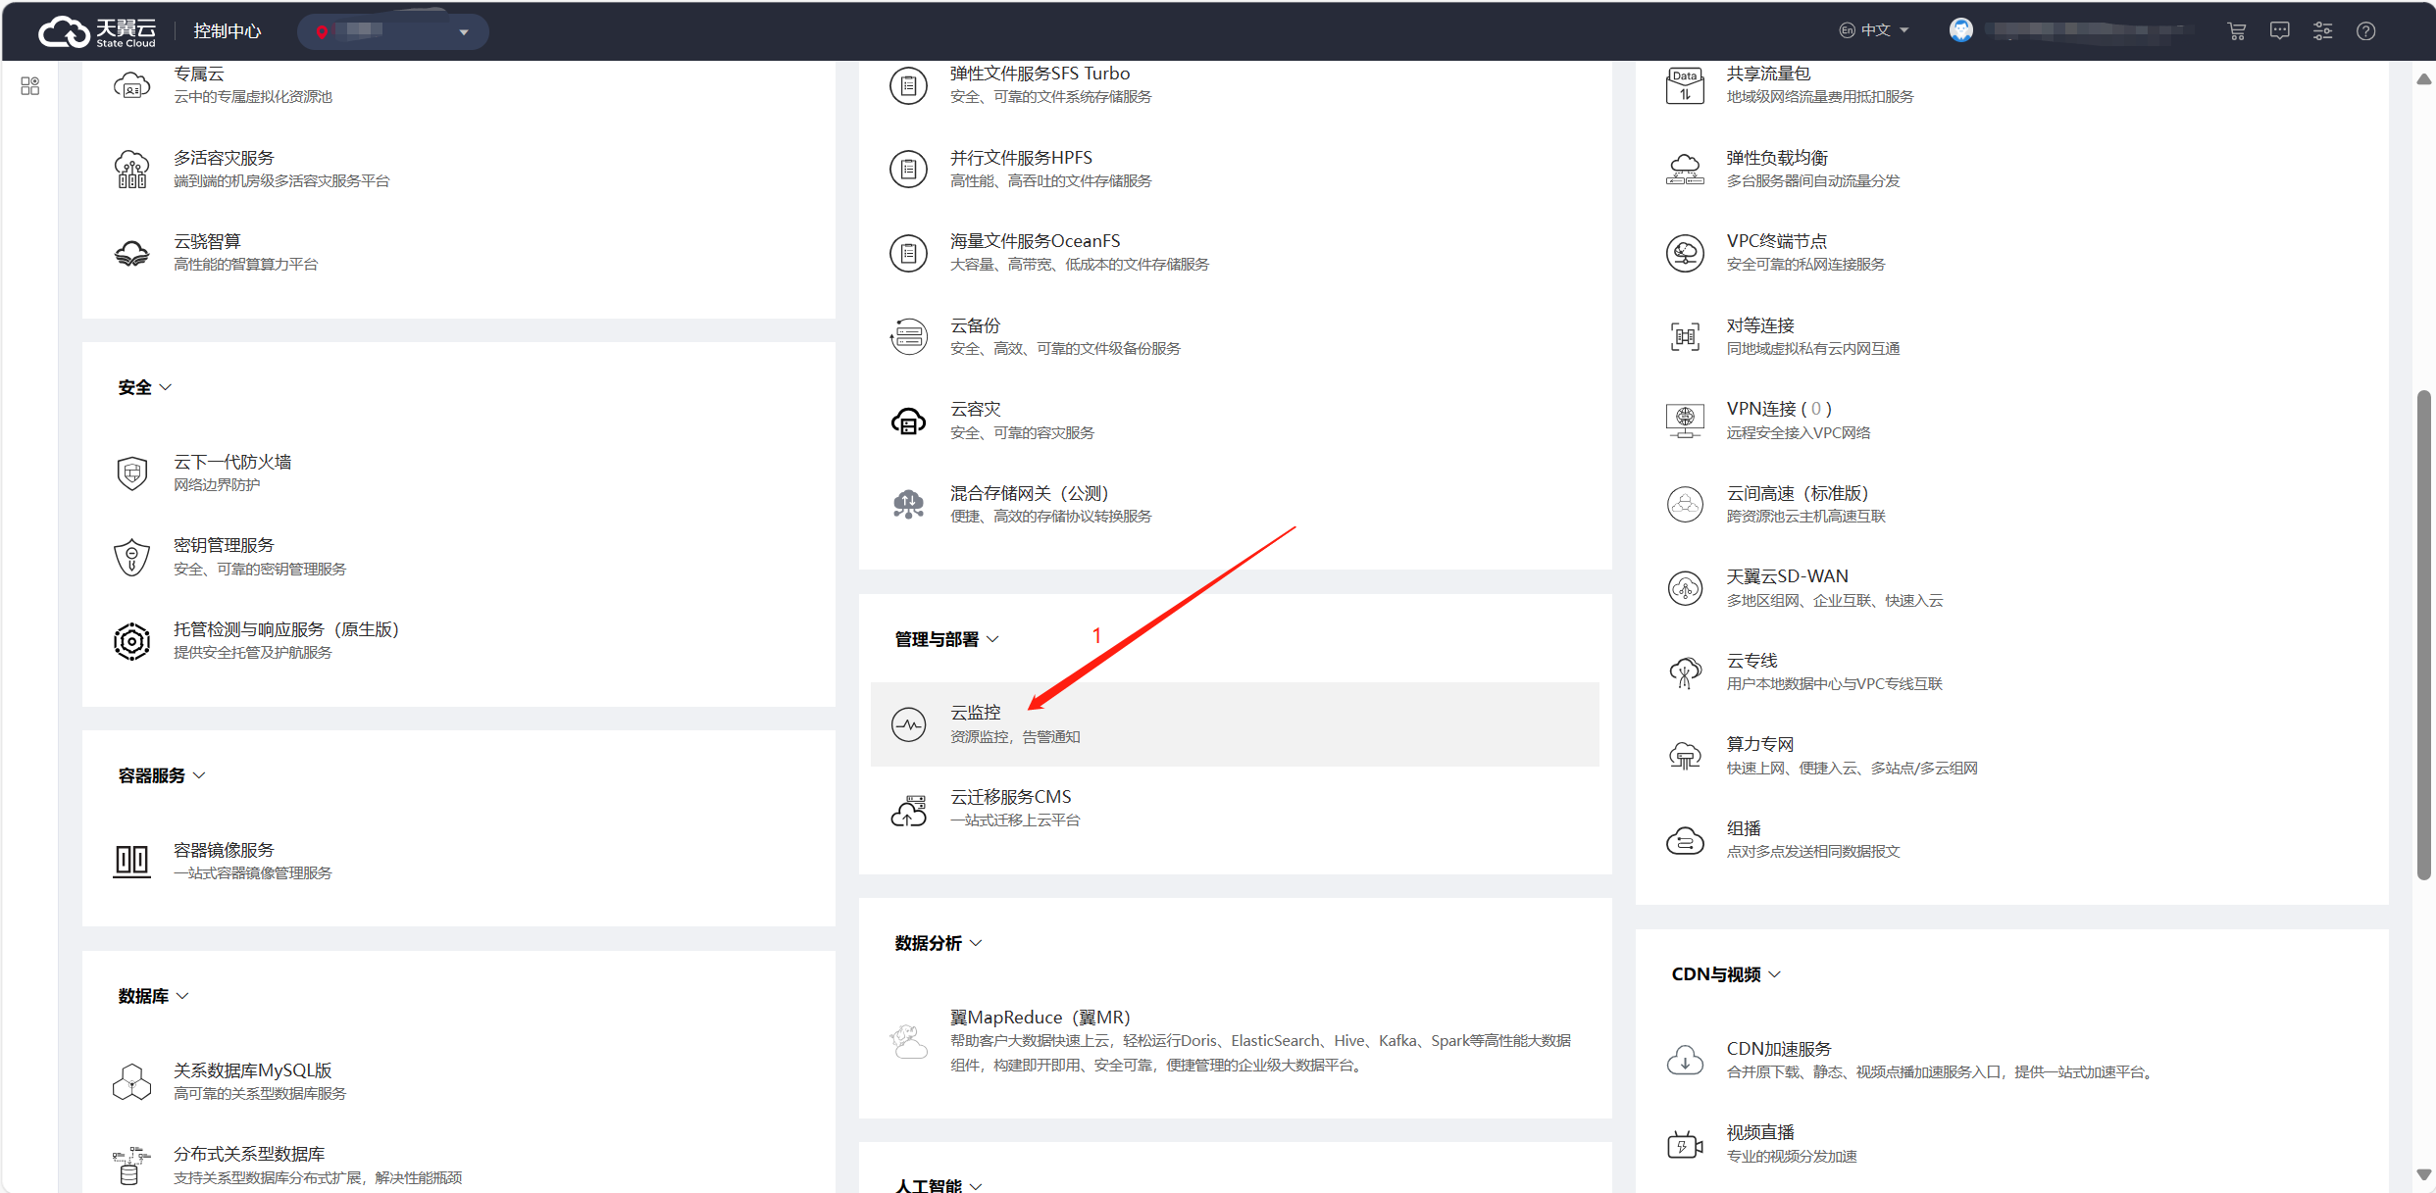This screenshot has height=1193, width=2436.
Task: Click the VPN连接 monitor icon
Action: pyautogui.click(x=1686, y=421)
